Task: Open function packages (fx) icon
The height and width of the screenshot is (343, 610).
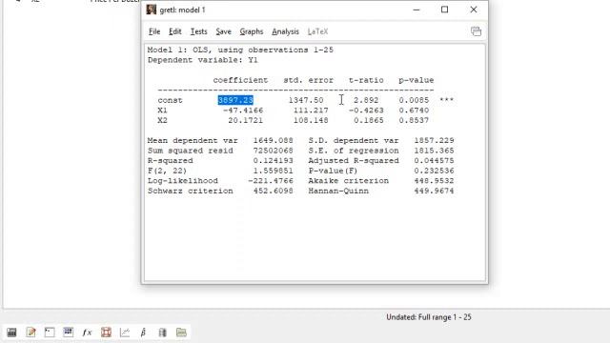Action: coord(87,333)
